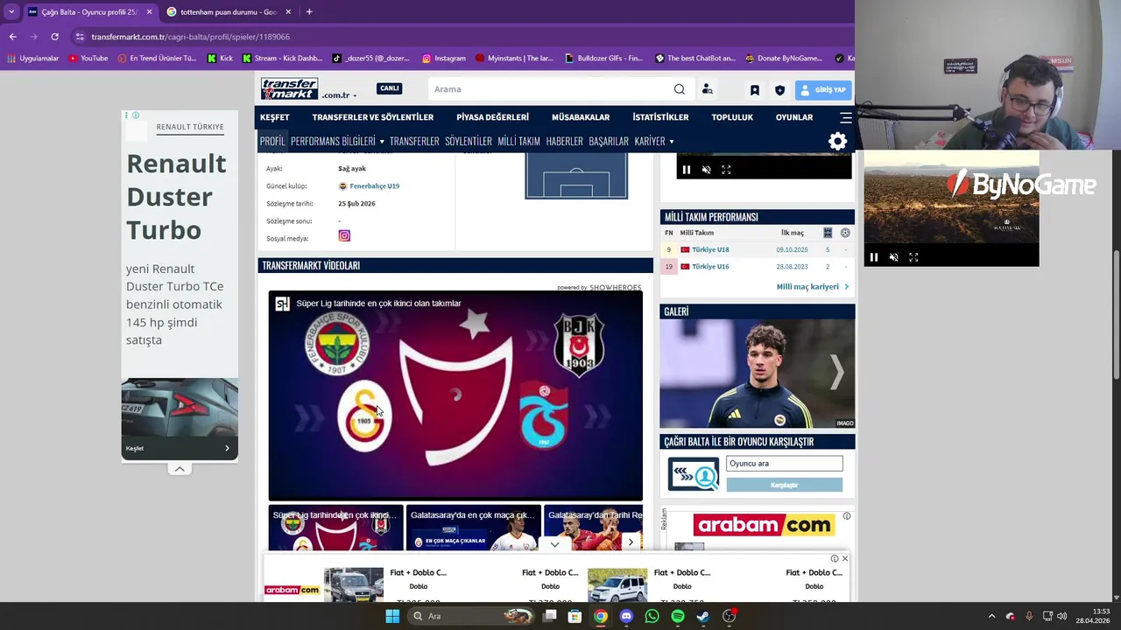Collapse the Renault ad with the up chevron
The width and height of the screenshot is (1121, 630).
pyautogui.click(x=180, y=469)
